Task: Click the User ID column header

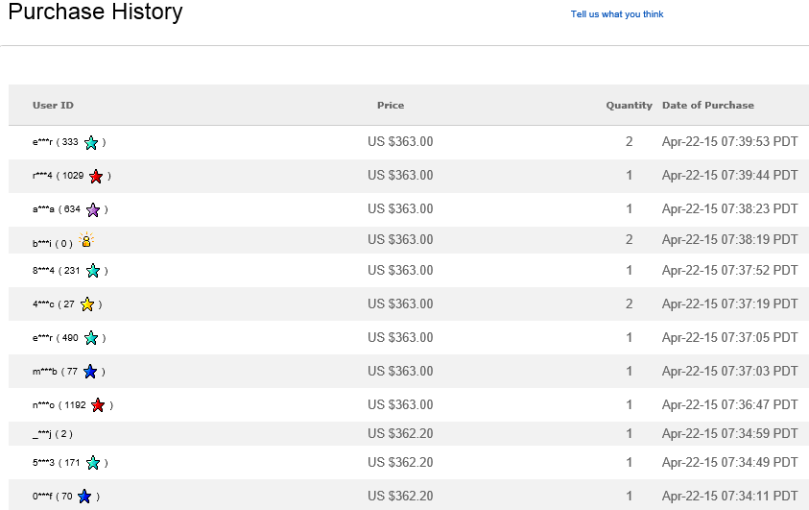Action: tap(53, 106)
